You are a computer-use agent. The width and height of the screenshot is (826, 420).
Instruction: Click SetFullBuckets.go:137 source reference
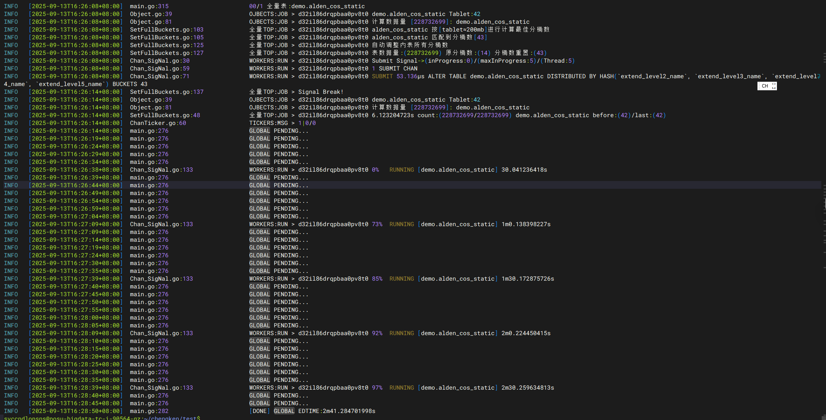click(167, 92)
